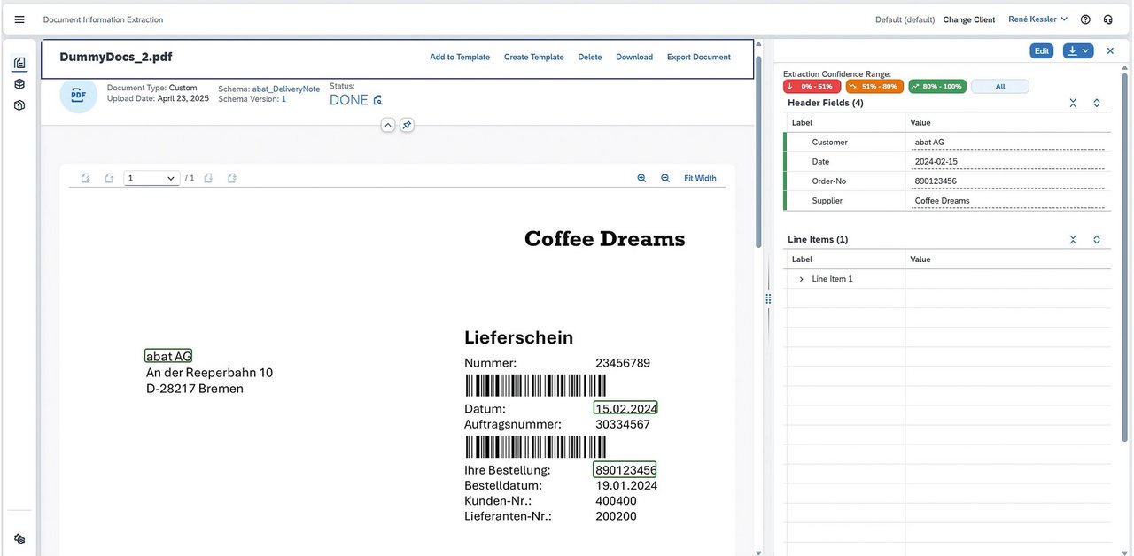Filter by 51% - 80% confidence range
The image size is (1134, 556).
coord(874,87)
